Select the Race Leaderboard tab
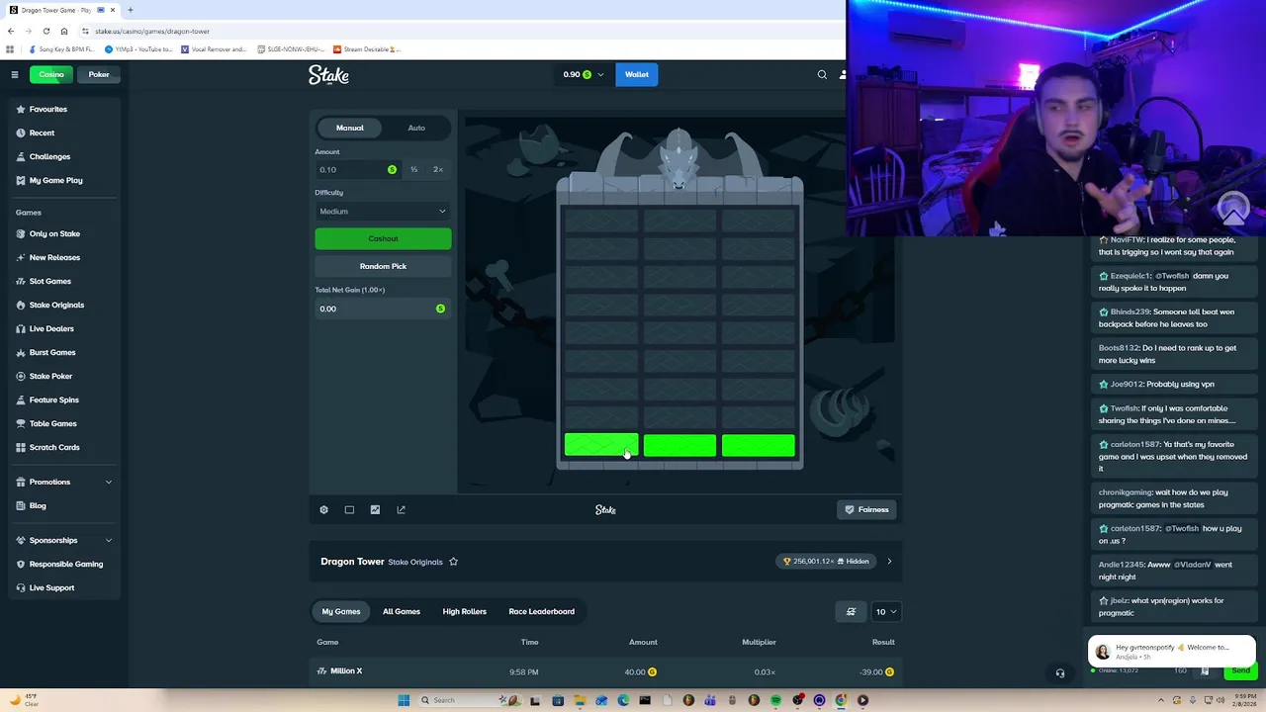 [x=541, y=611]
